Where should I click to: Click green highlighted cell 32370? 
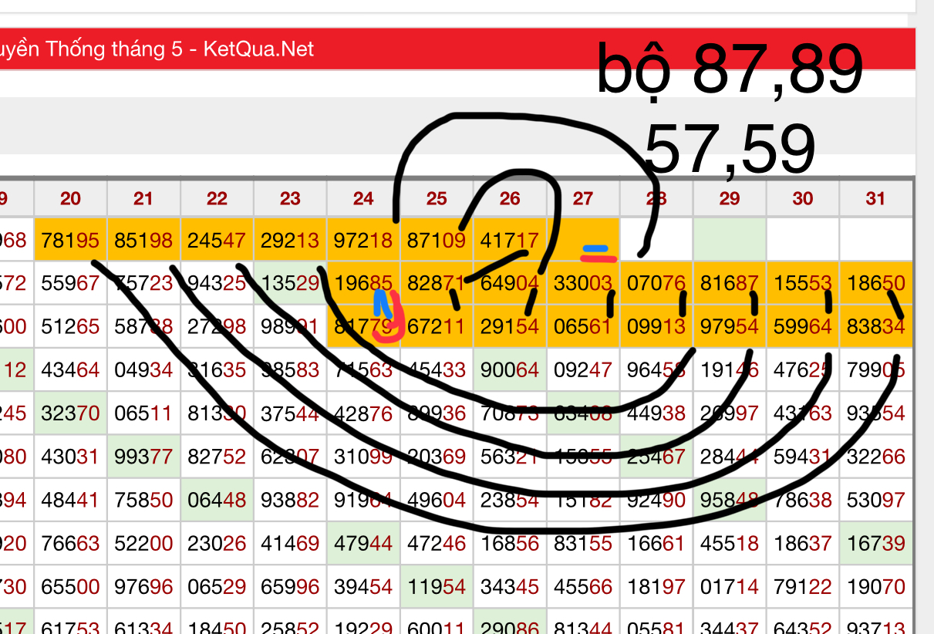coord(70,414)
